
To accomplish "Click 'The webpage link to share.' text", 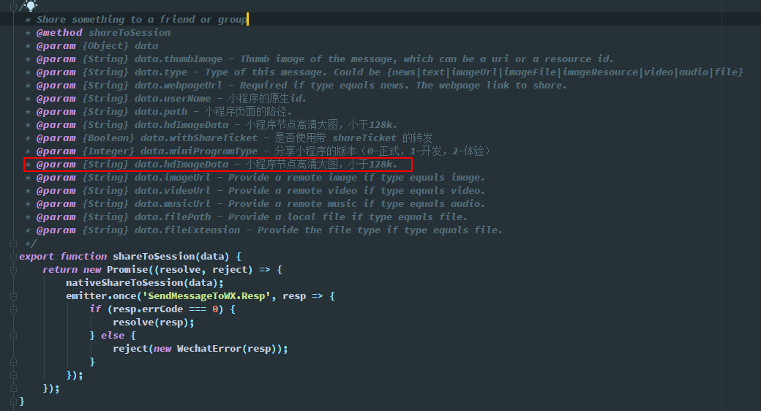I will pos(491,85).
